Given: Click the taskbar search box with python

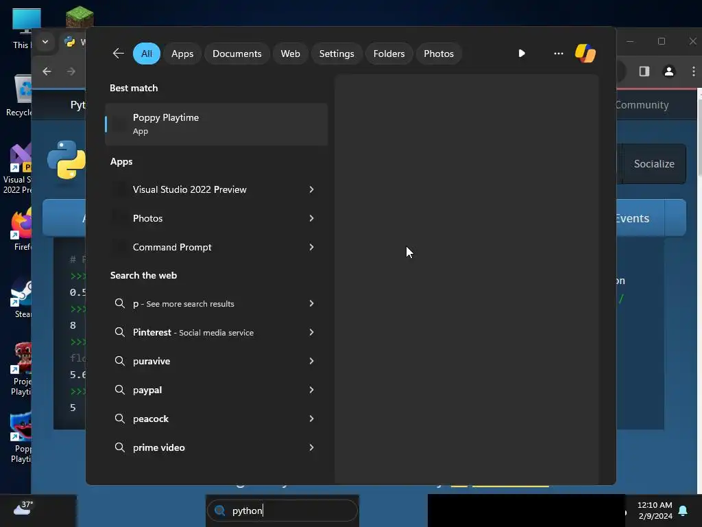Looking at the screenshot, I should (282, 511).
